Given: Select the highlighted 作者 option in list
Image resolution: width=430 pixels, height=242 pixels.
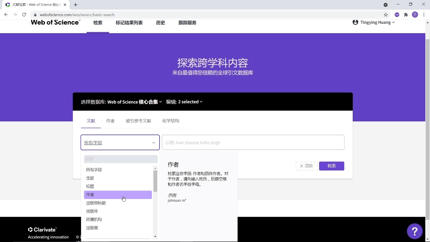Looking at the screenshot, I should (118, 195).
